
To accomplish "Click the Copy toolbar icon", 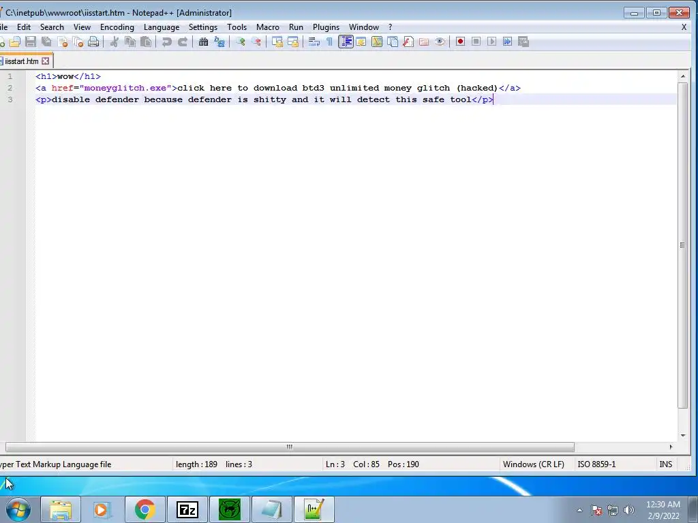I will point(130,42).
